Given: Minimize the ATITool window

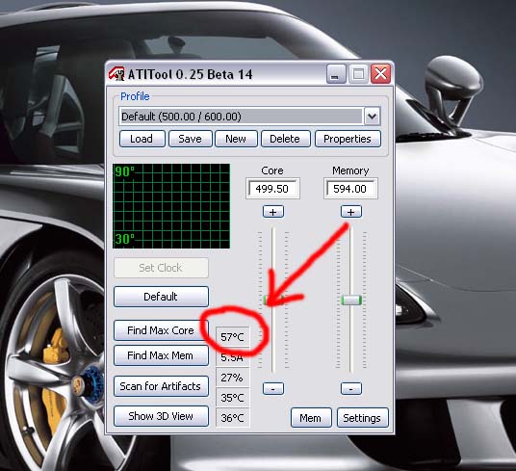Looking at the screenshot, I should pyautogui.click(x=336, y=74).
